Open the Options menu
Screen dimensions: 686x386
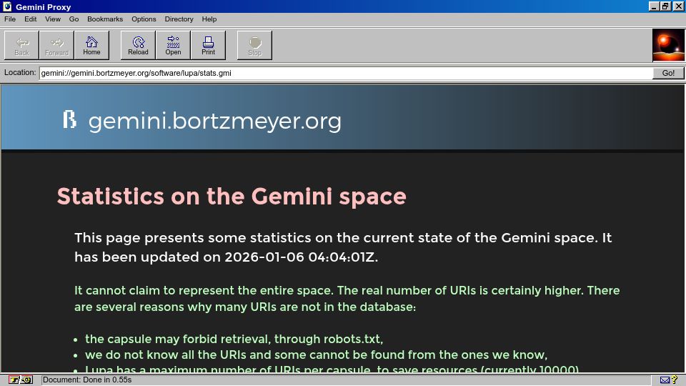144,19
